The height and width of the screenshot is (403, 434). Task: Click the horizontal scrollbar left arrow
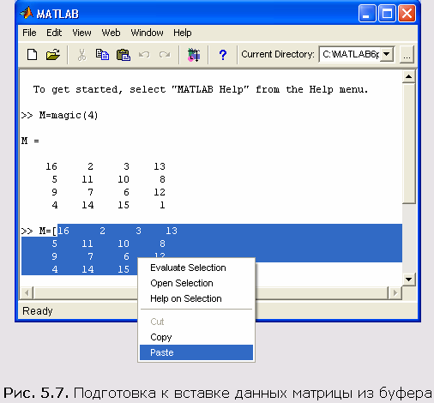27,293
